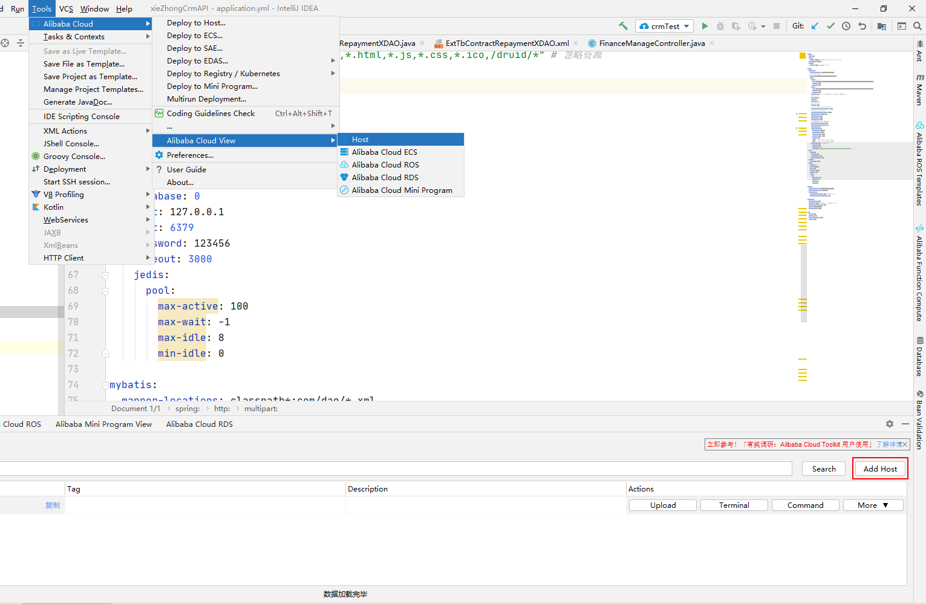Collapse the jedis block fold marker
The height and width of the screenshot is (604, 926).
coord(105,275)
